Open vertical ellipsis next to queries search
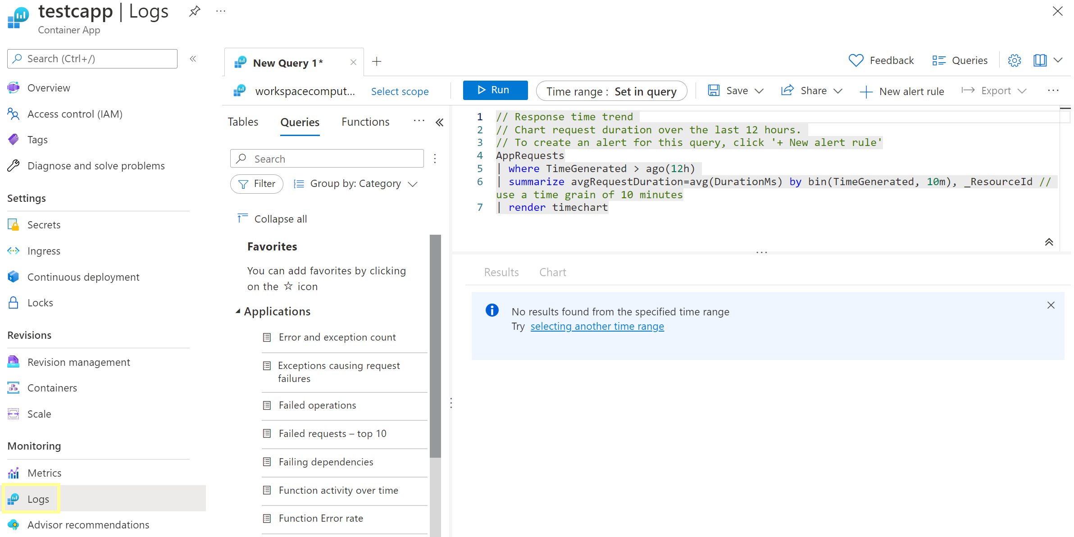This screenshot has width=1074, height=537. (x=435, y=159)
